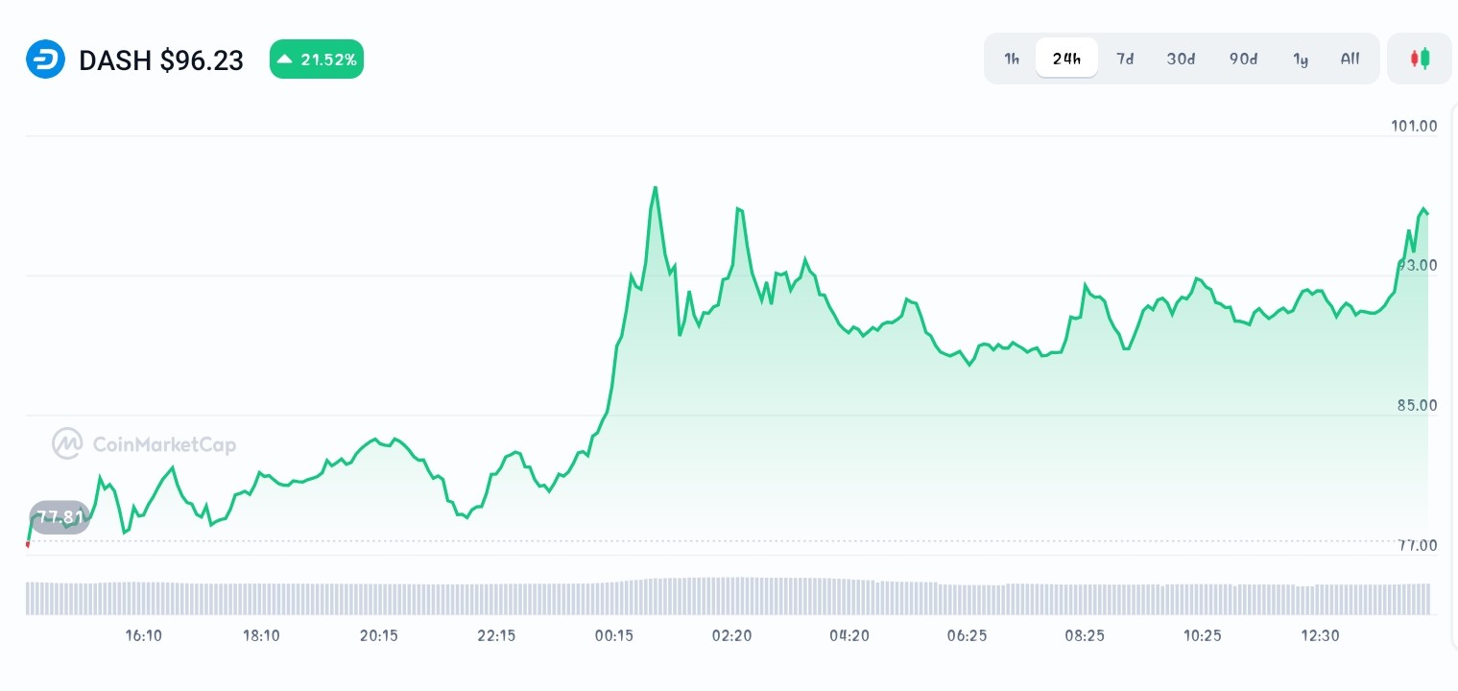Image resolution: width=1458 pixels, height=691 pixels.
Task: Select the 90d time range
Action: tap(1243, 59)
